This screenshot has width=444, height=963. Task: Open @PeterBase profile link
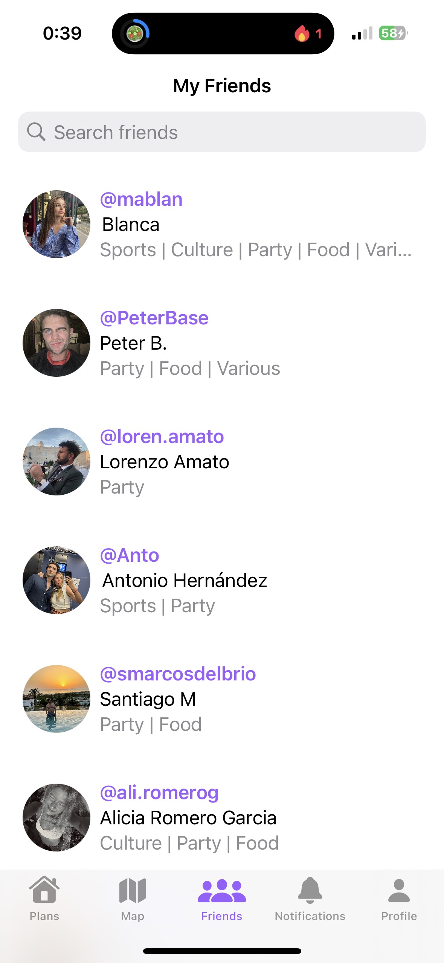154,318
